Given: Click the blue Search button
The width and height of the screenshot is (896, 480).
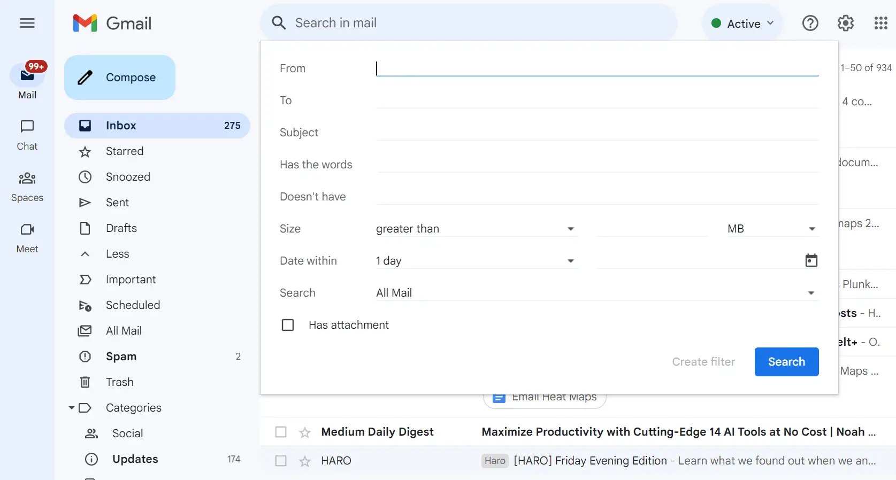Looking at the screenshot, I should click(786, 362).
